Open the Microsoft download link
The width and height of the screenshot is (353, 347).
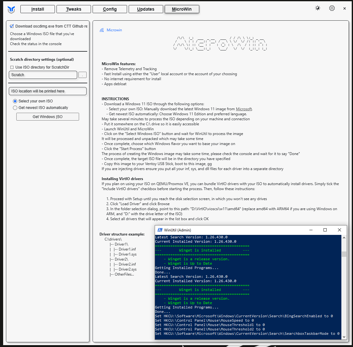[x=244, y=109]
